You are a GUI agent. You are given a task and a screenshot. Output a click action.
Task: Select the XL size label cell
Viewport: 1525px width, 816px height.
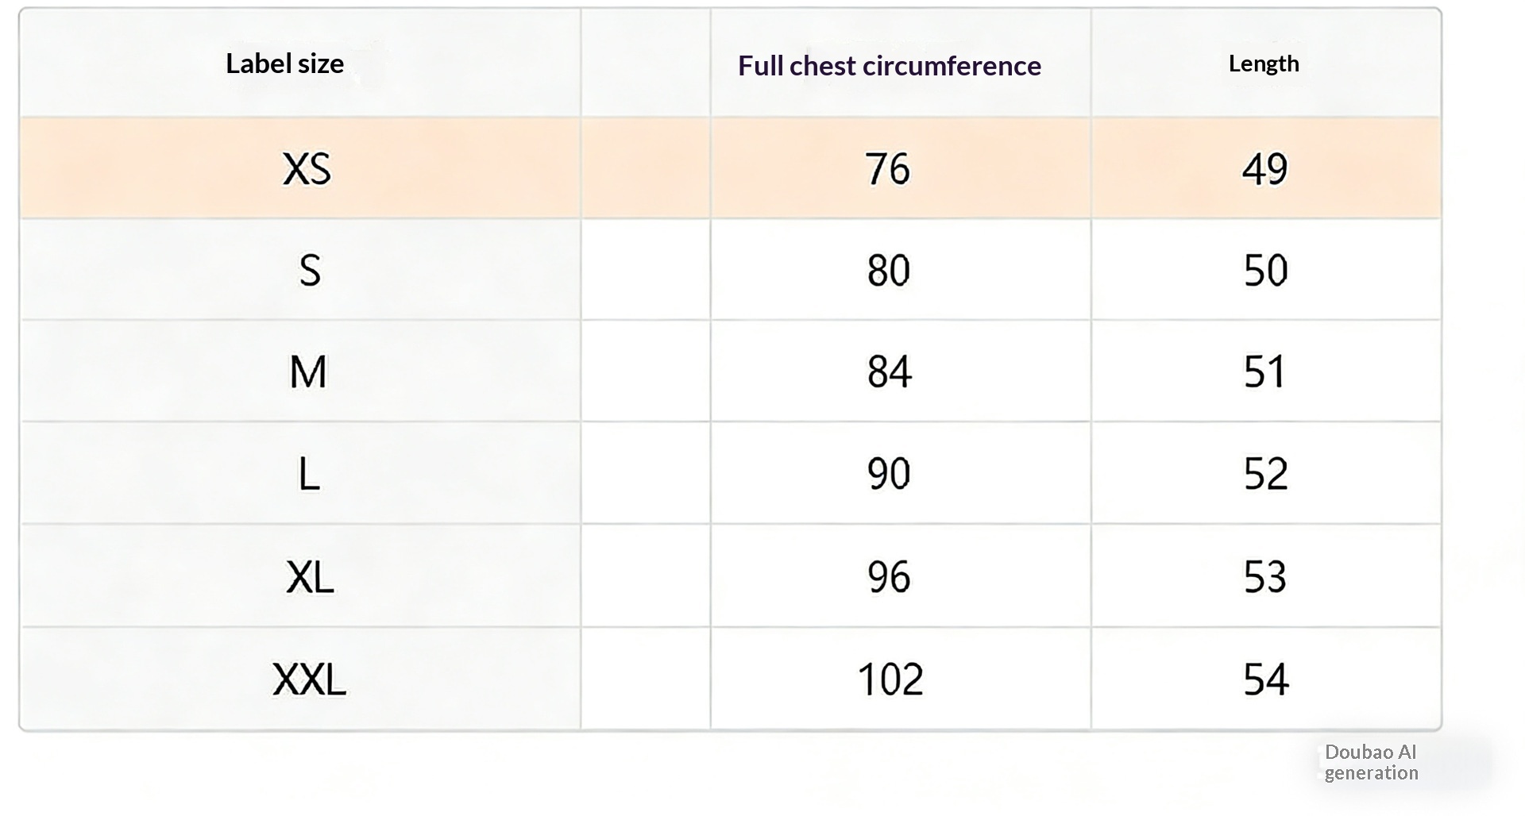(310, 577)
